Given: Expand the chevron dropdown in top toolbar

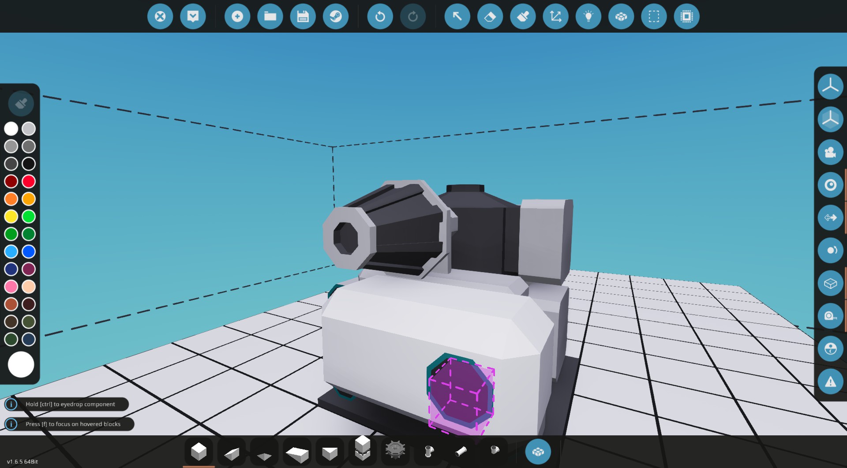Looking at the screenshot, I should pyautogui.click(x=193, y=17).
